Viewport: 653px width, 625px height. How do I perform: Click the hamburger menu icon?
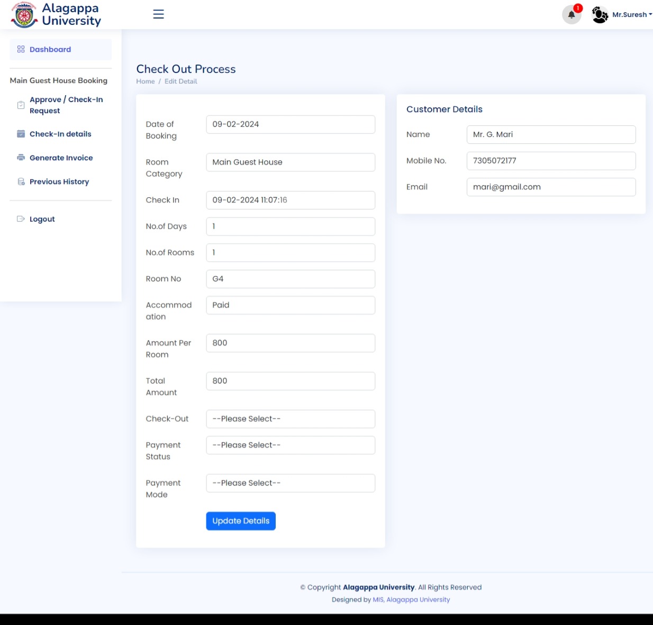158,14
